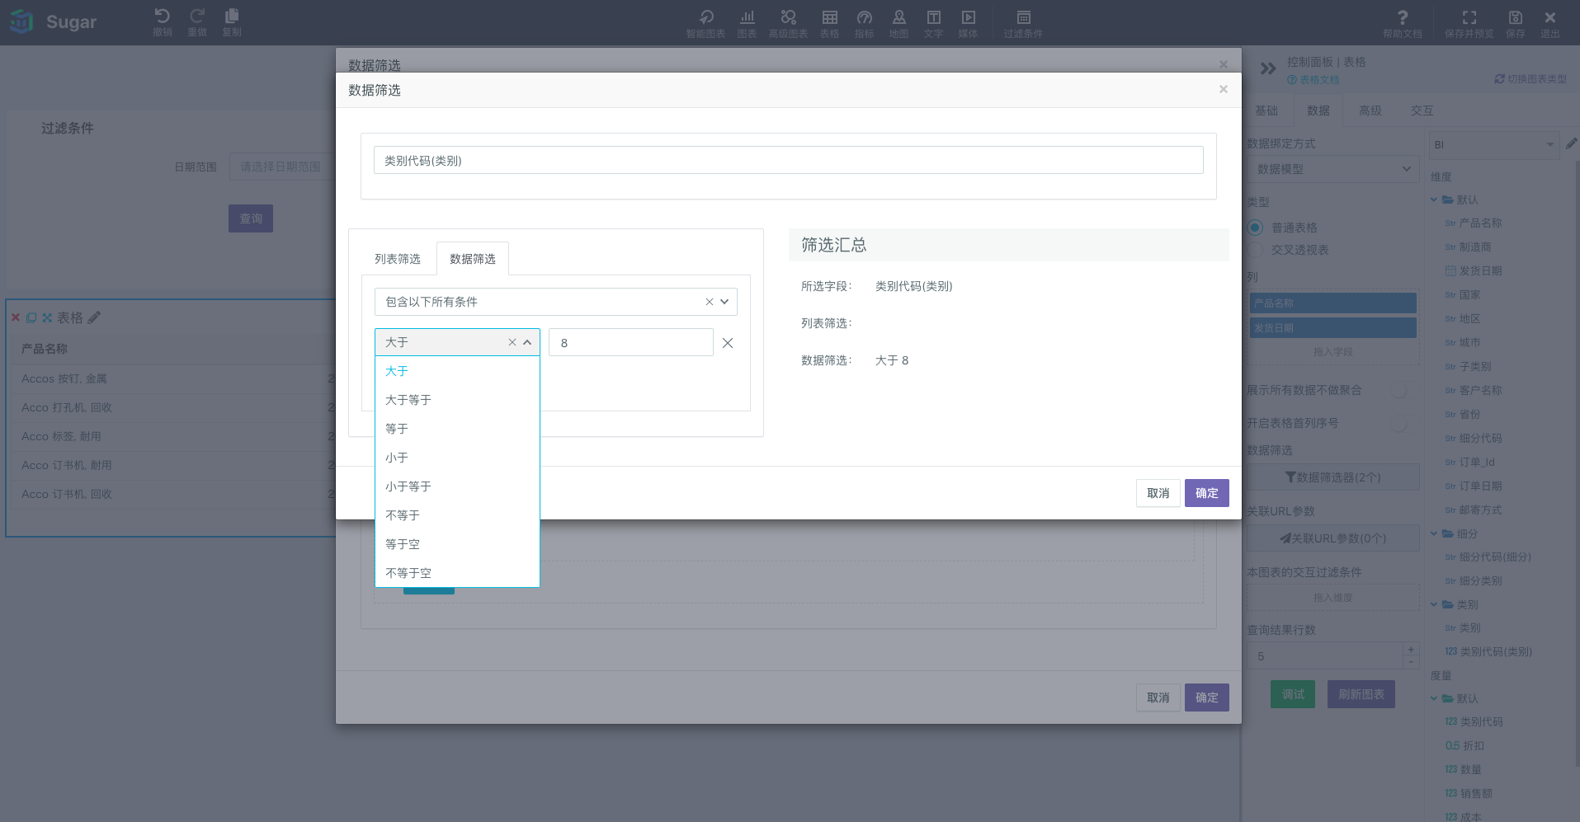
Task: Click the undo (撤销) toolbar icon
Action: coord(163,22)
